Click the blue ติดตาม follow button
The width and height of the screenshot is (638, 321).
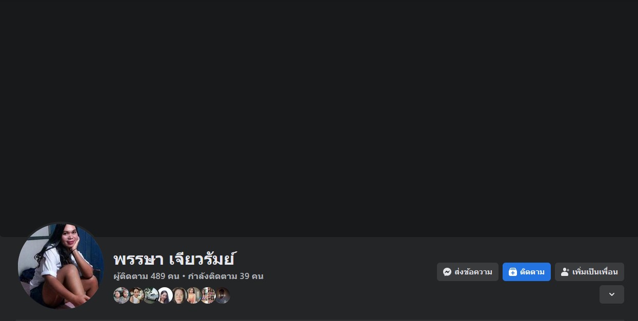pyautogui.click(x=527, y=272)
